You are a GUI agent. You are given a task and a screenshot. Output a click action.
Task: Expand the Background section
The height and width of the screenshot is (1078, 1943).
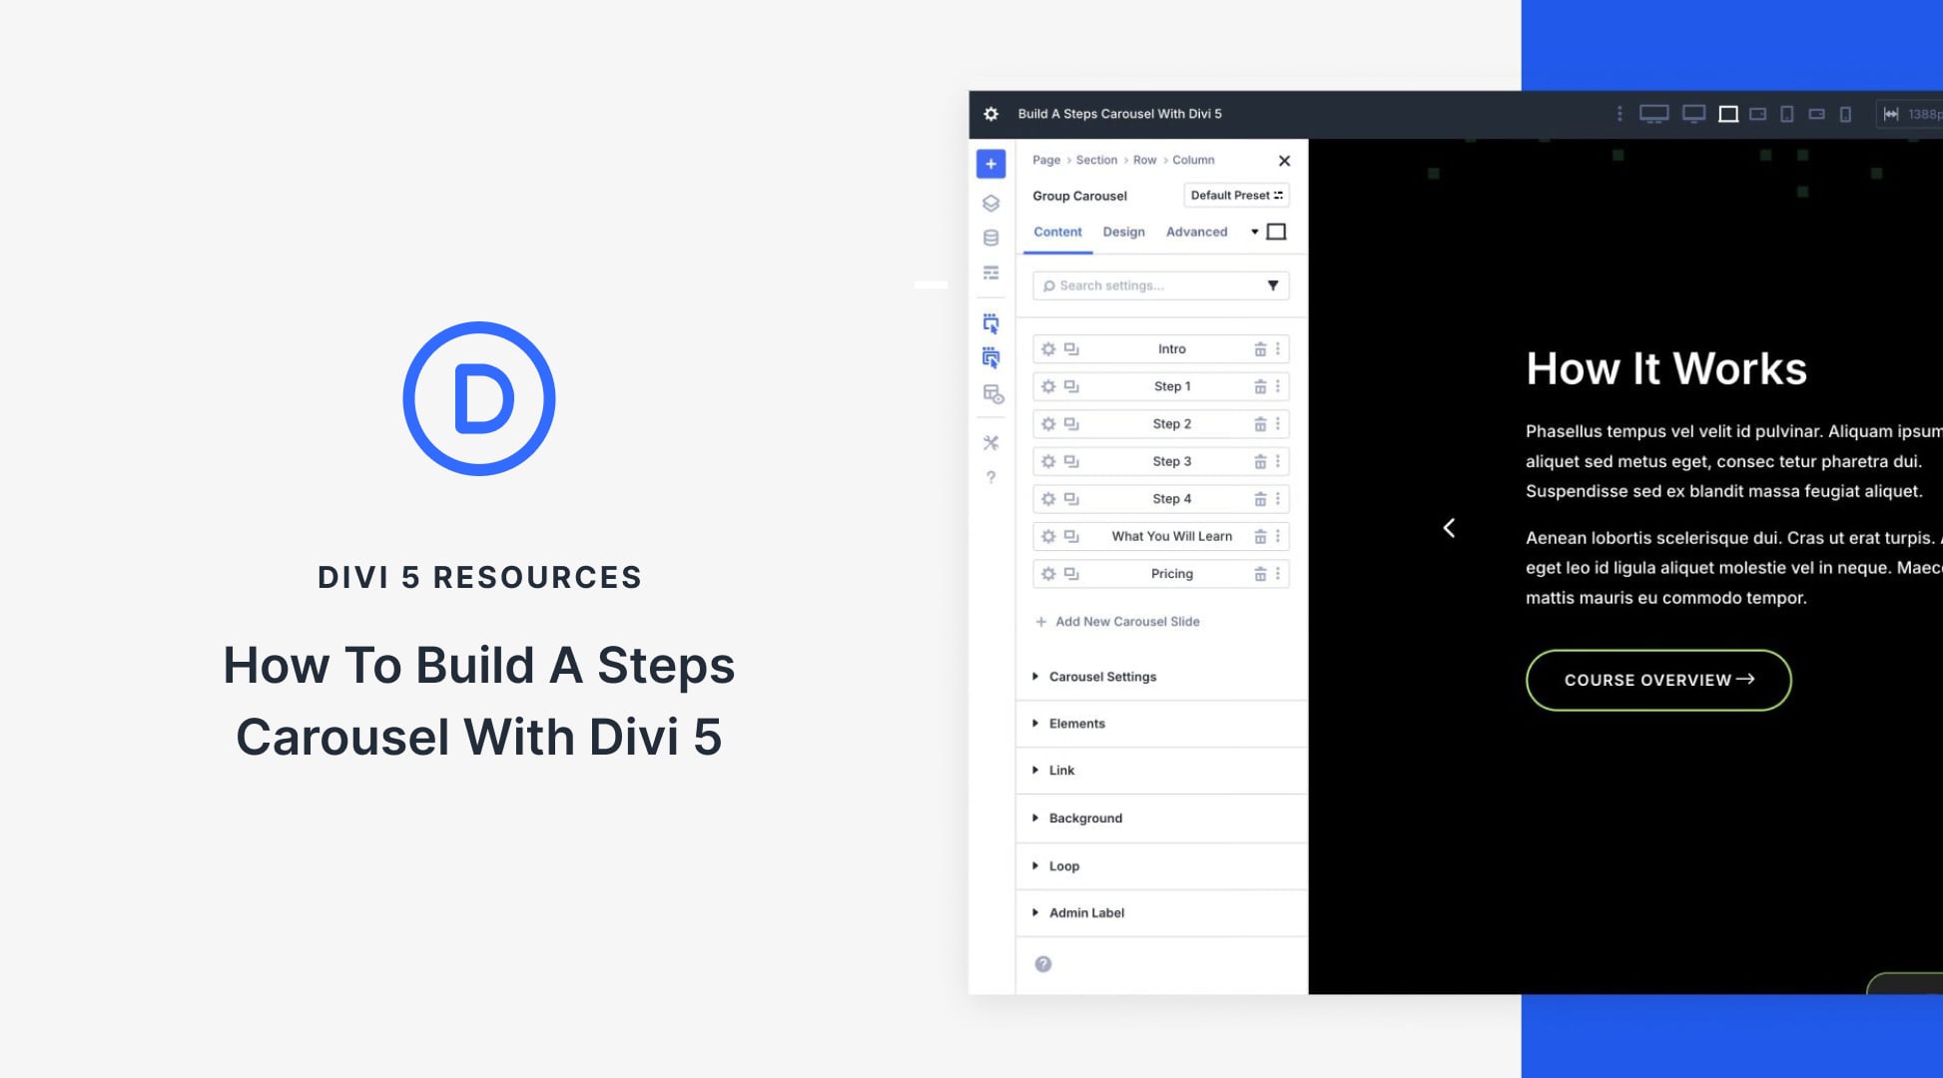[1084, 817]
